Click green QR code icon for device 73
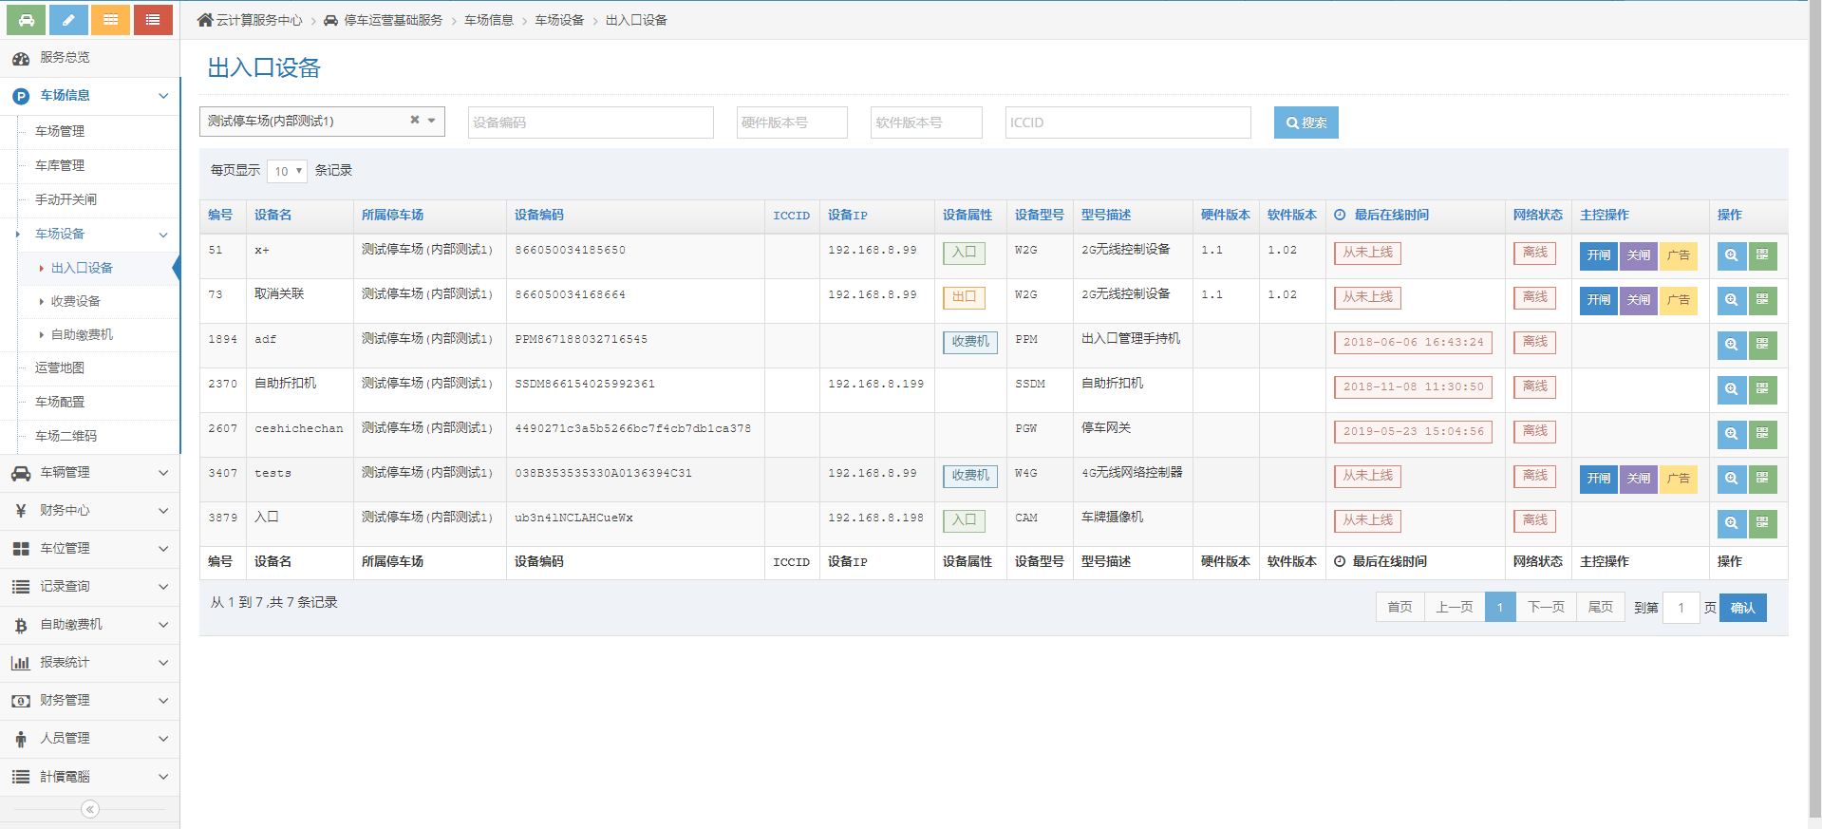Image resolution: width=1822 pixels, height=829 pixels. click(x=1762, y=300)
